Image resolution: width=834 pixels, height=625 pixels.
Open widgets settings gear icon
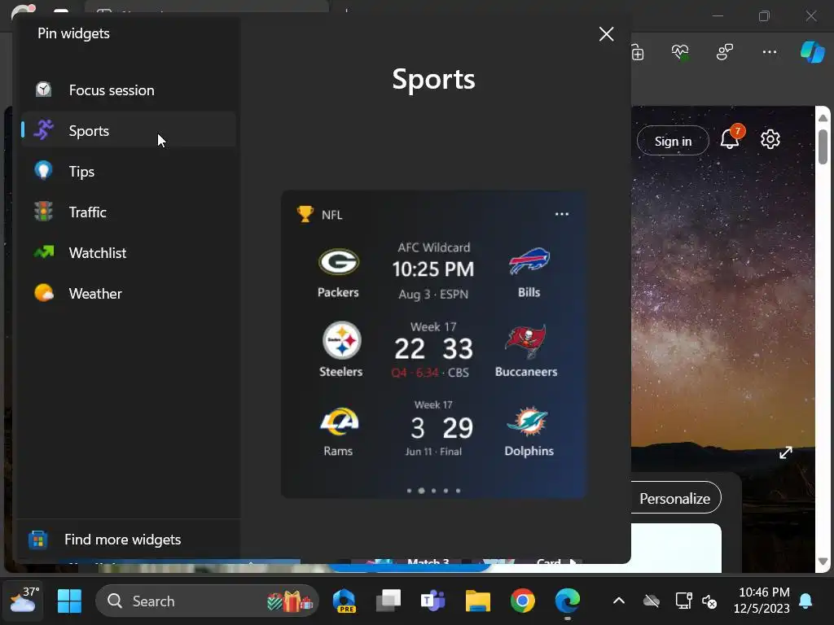(x=770, y=139)
